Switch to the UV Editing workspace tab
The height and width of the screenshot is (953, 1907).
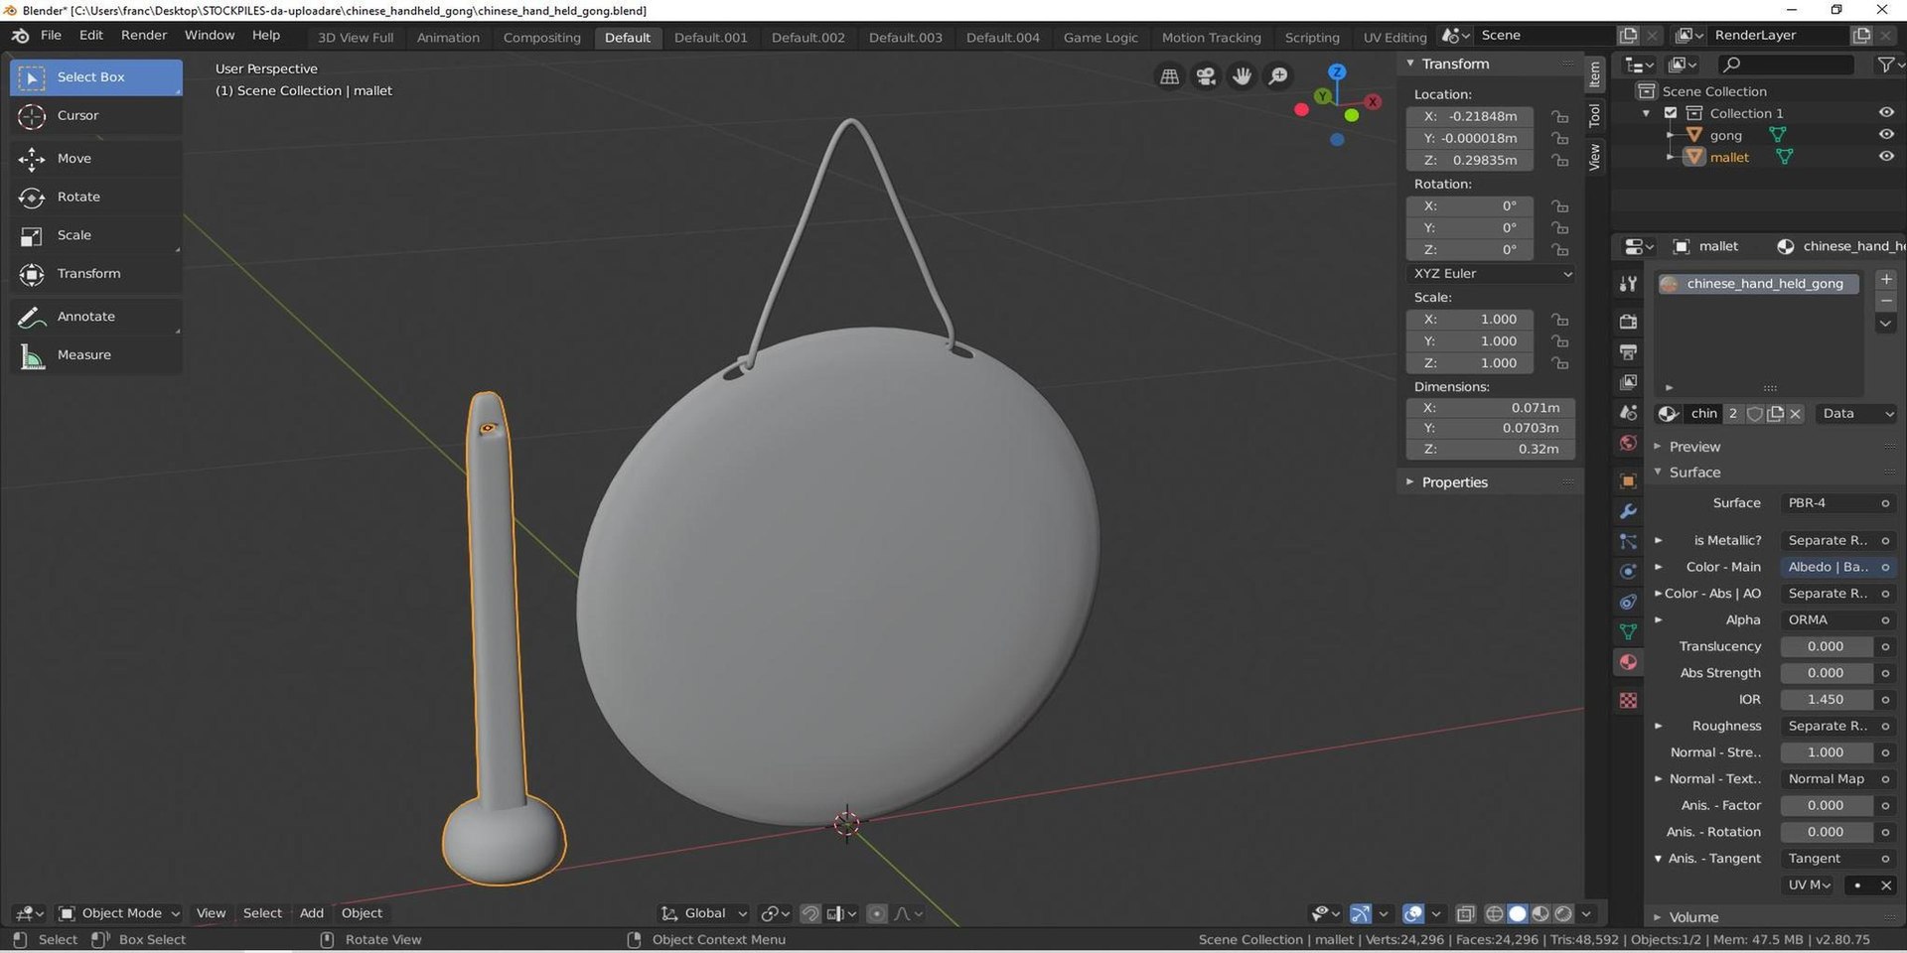point(1394,38)
